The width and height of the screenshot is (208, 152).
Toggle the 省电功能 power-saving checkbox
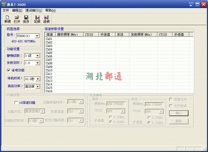tap(9, 70)
